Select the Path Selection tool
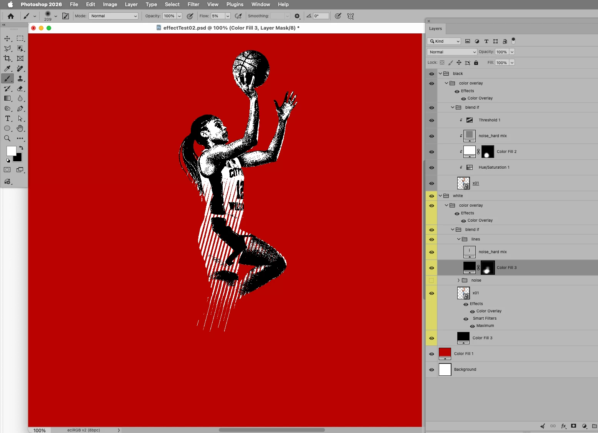Image resolution: width=598 pixels, height=433 pixels. point(20,118)
